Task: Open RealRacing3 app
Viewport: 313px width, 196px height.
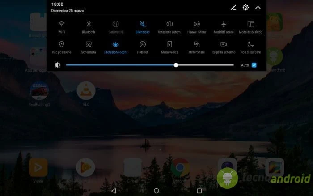Action: pos(39,94)
